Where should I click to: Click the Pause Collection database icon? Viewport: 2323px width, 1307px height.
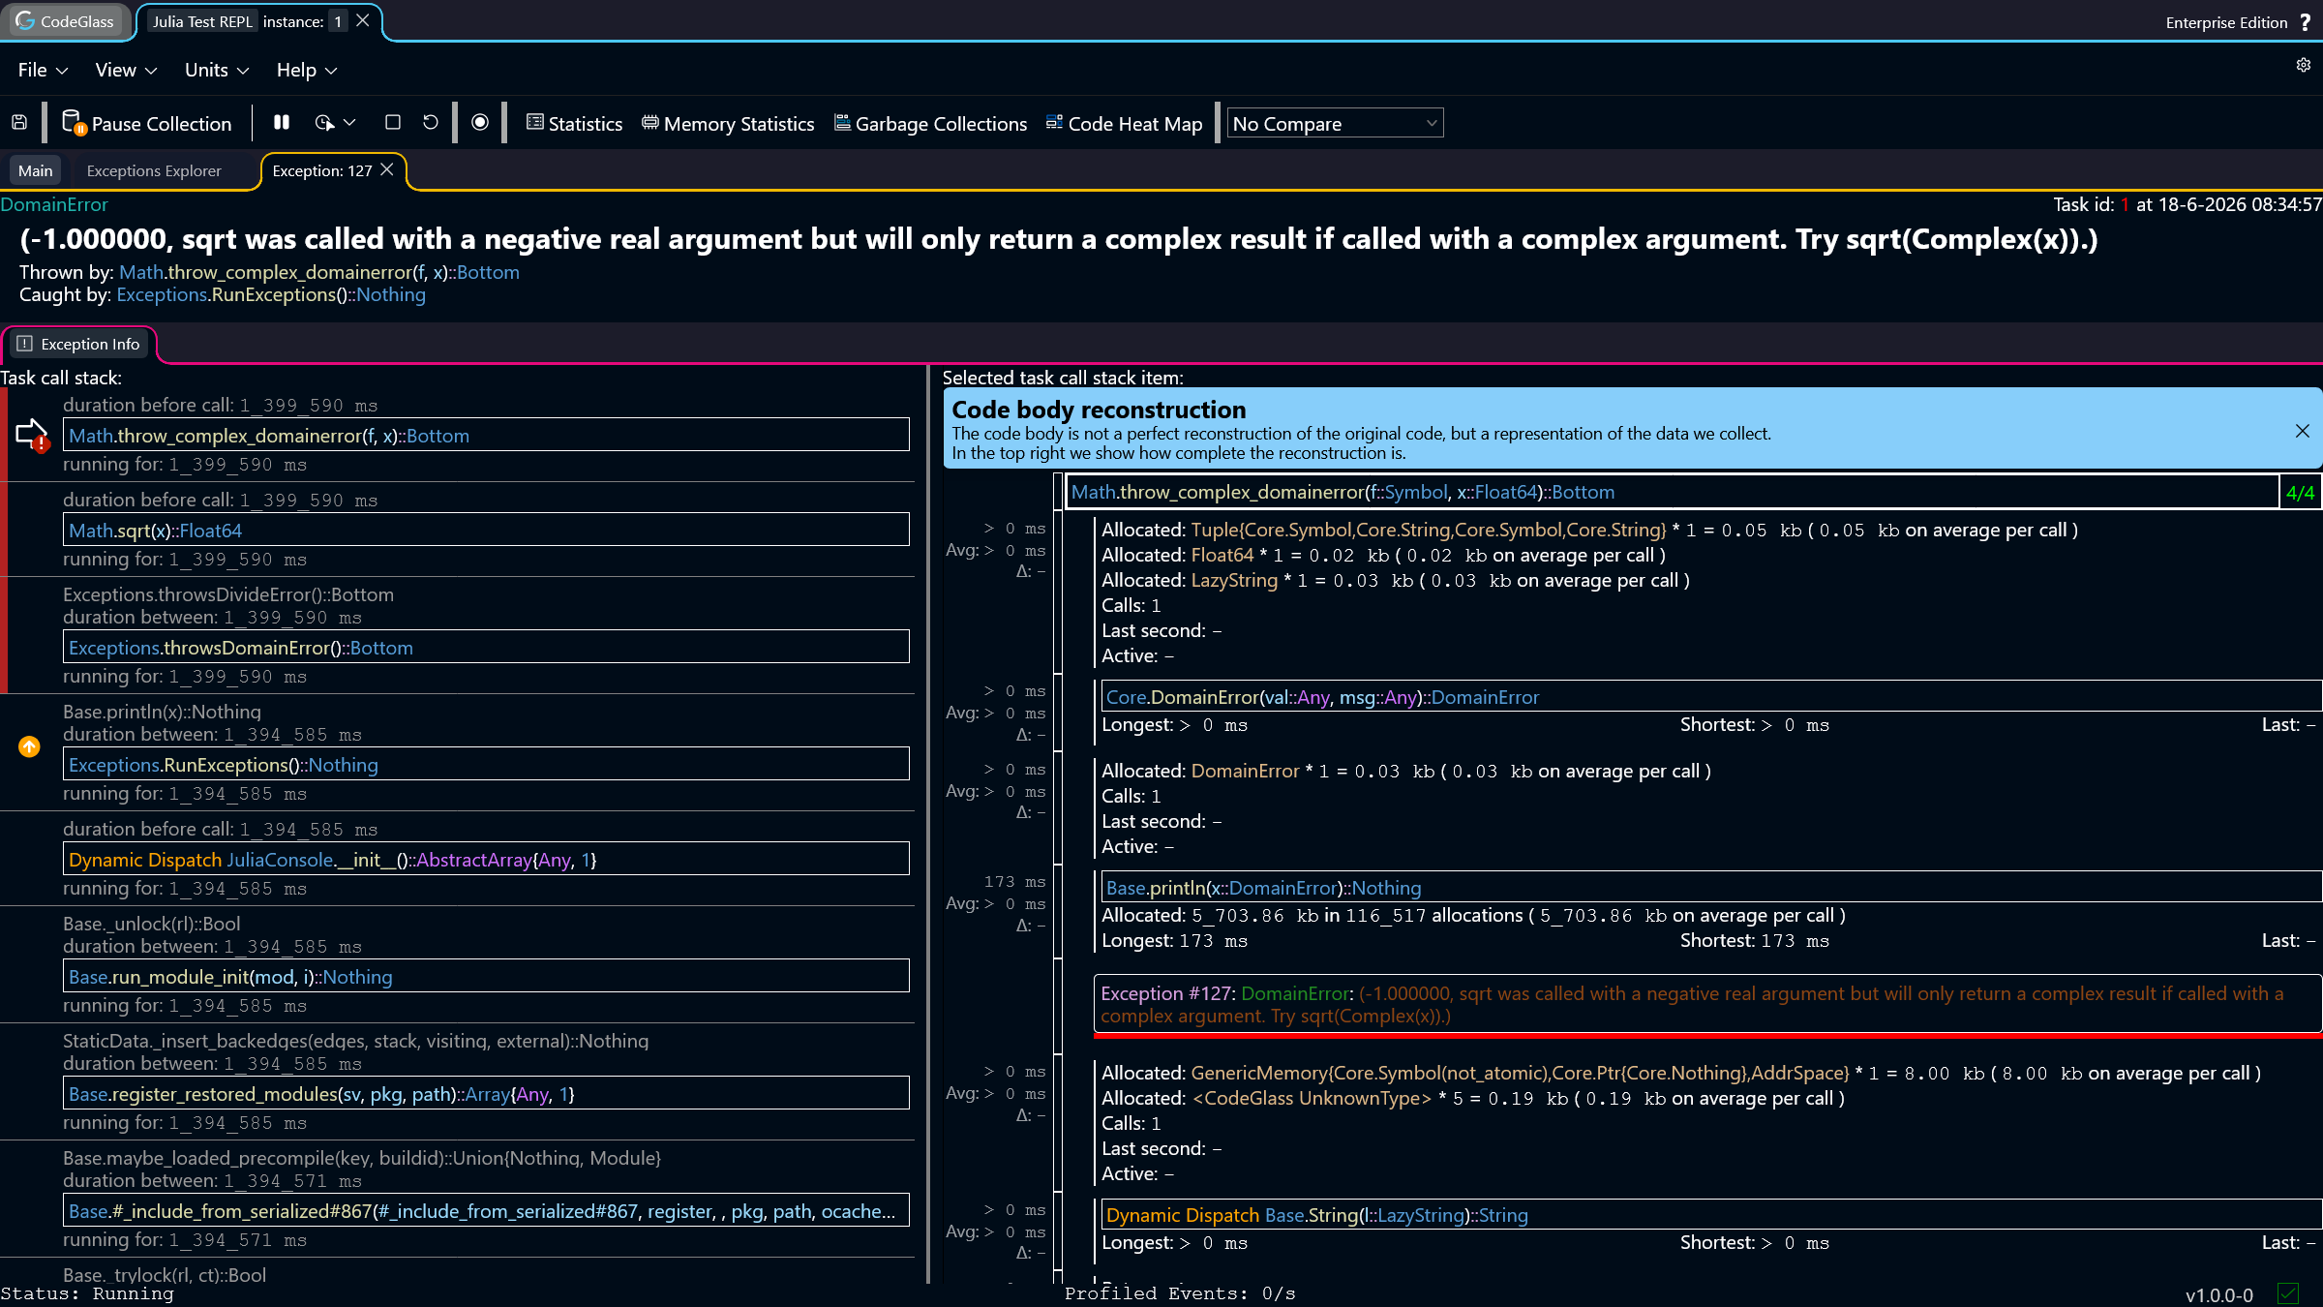click(74, 123)
